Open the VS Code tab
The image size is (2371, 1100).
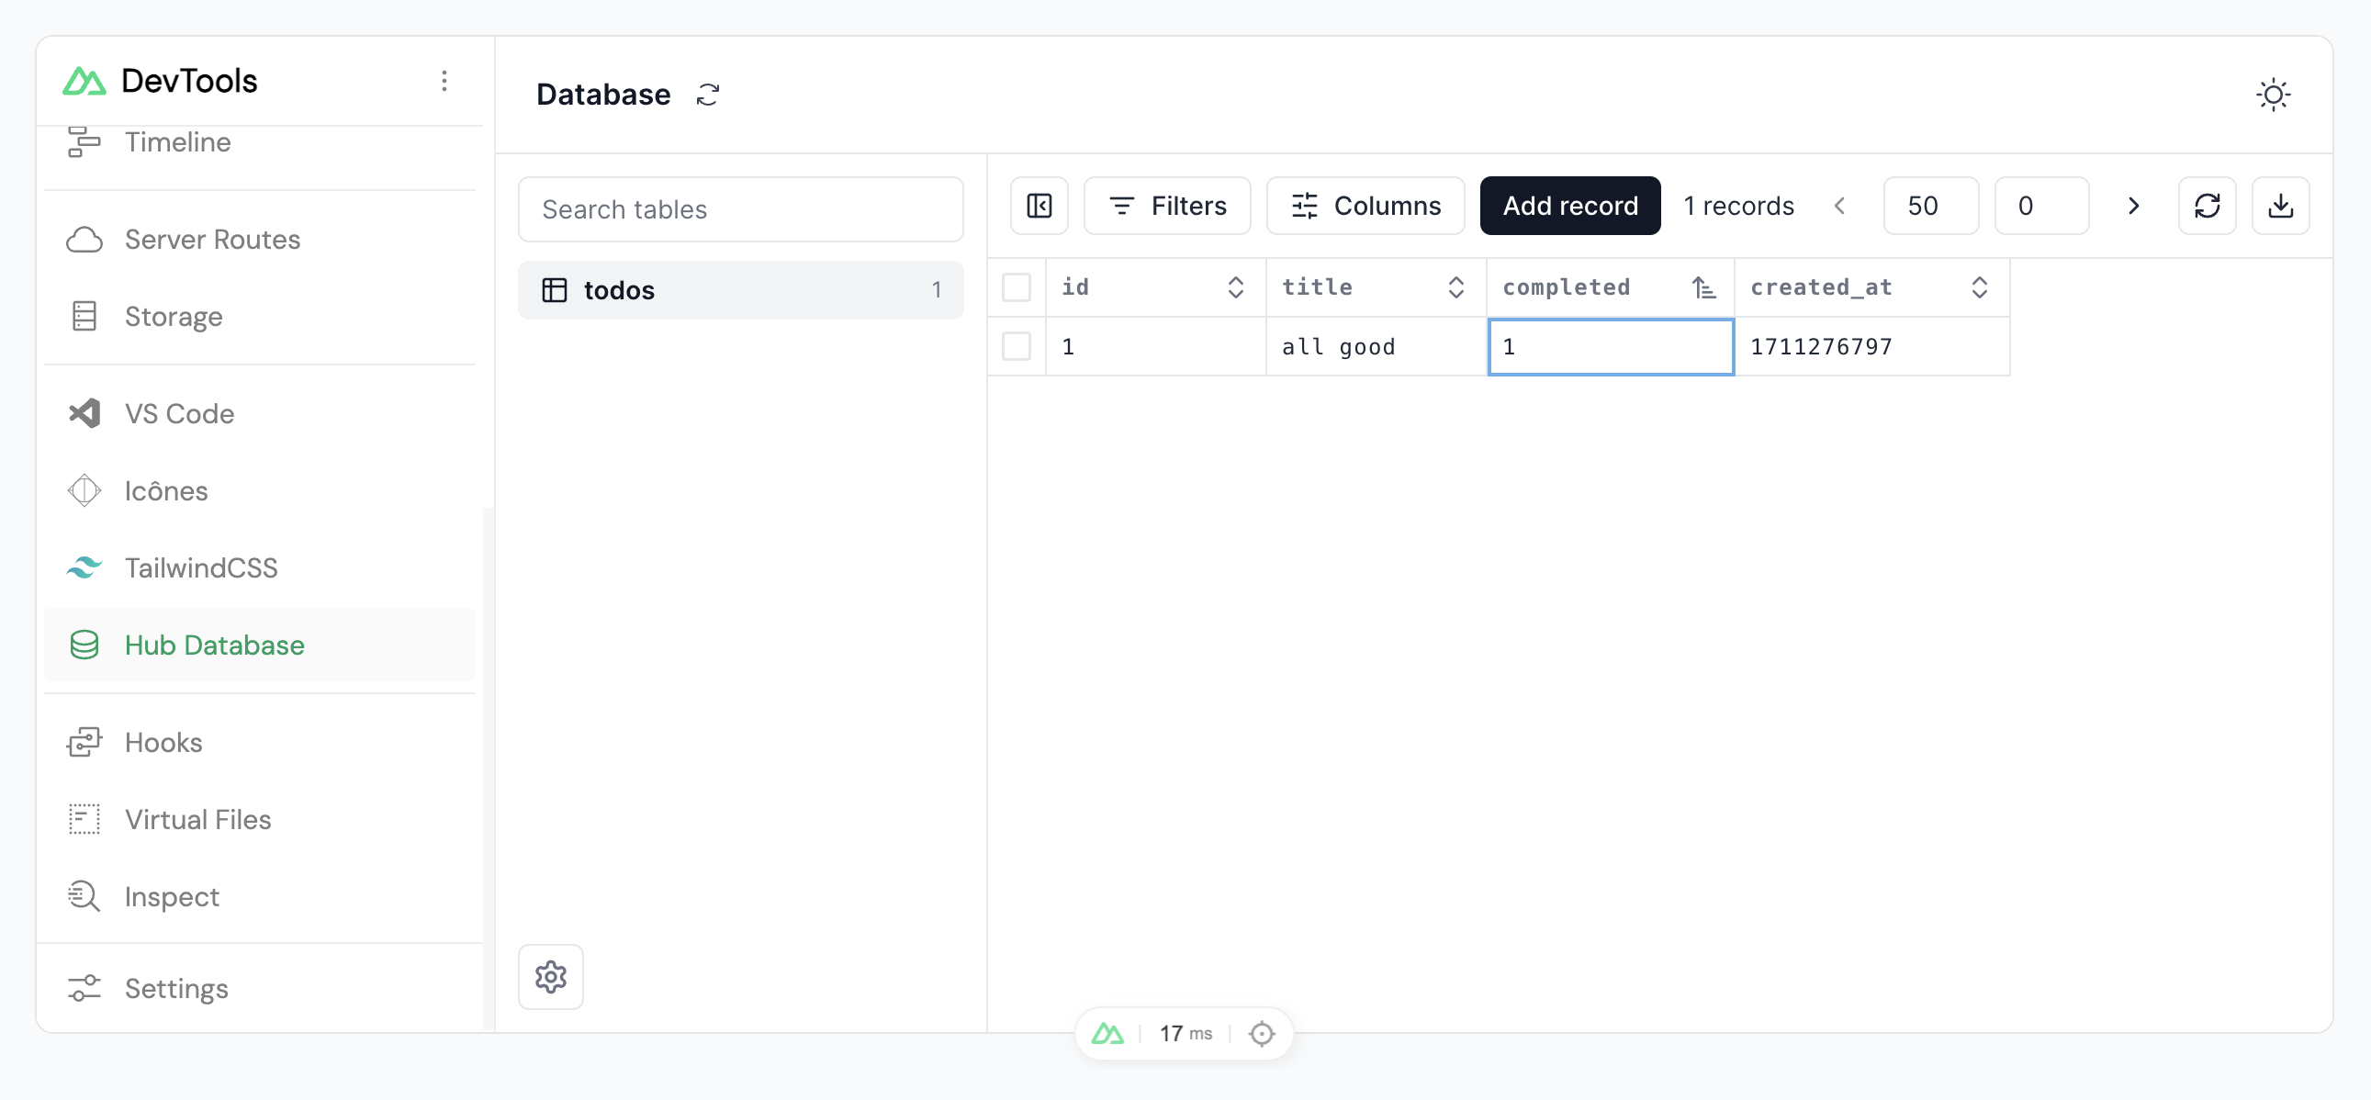click(x=260, y=413)
